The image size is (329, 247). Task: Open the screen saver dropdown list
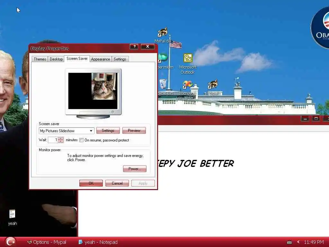click(91, 131)
